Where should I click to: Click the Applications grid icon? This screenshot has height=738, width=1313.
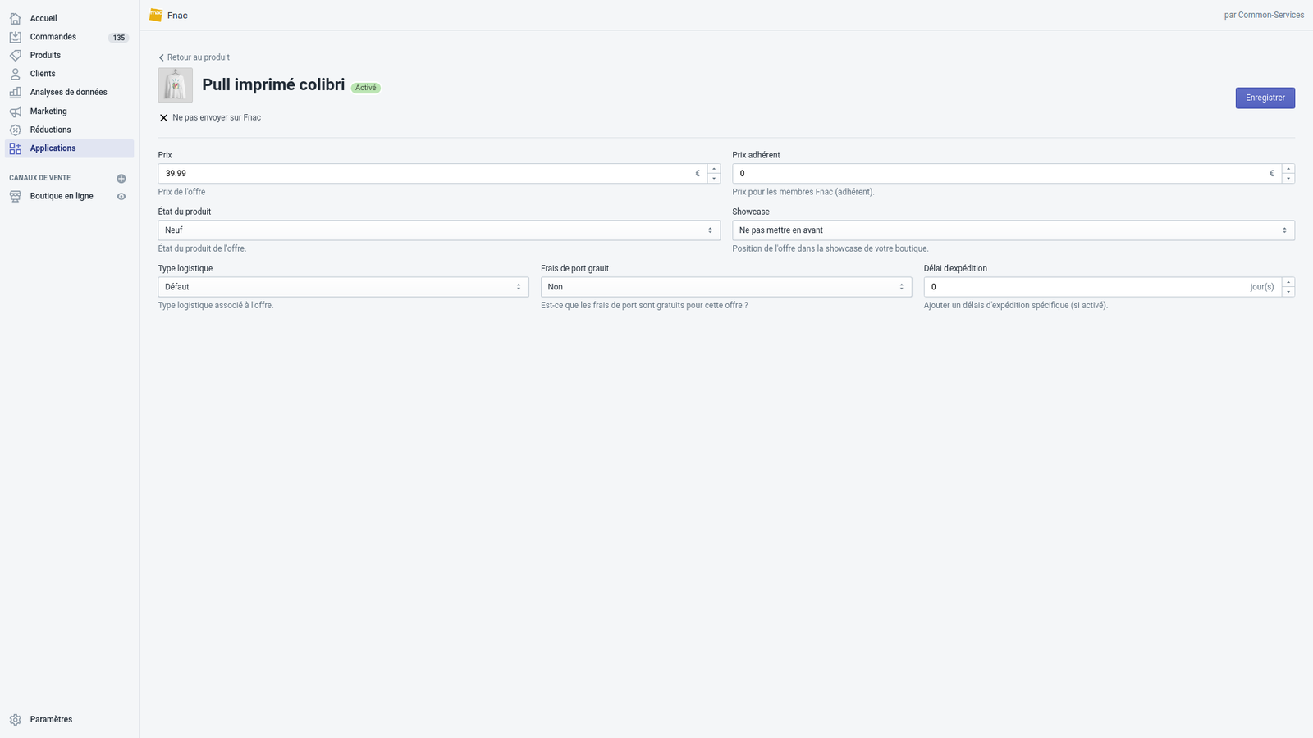[16, 148]
